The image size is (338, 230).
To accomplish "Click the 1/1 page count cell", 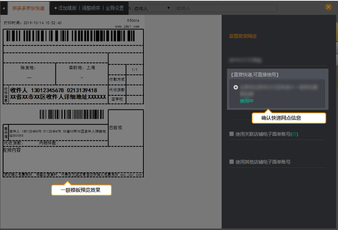I will click(135, 70).
